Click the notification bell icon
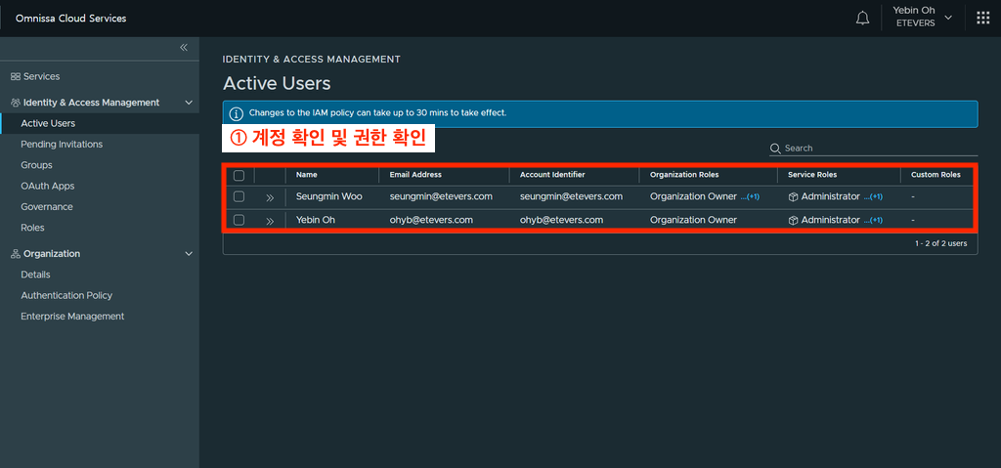The image size is (1001, 468). click(x=862, y=19)
